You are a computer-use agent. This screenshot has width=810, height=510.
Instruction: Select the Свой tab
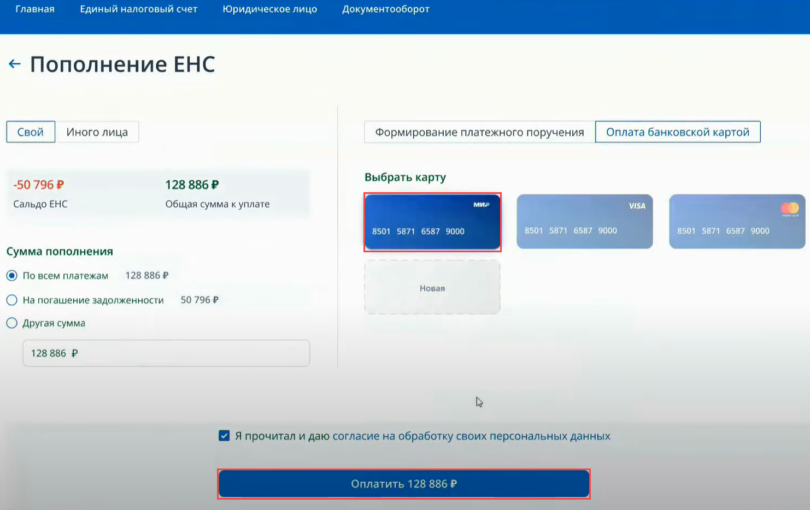click(x=31, y=132)
